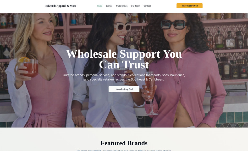Click the dark sunglasses on curly-haired woman

pos(173,25)
